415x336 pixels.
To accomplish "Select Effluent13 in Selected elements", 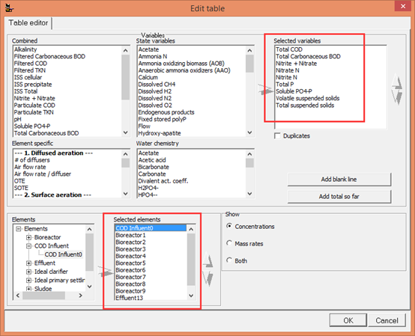I will (129, 298).
